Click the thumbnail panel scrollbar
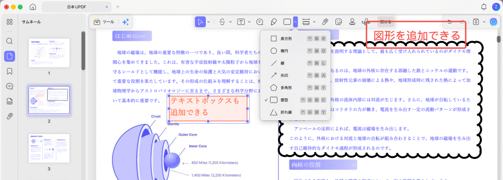Viewport: 503px width, 180px height. click(84, 50)
